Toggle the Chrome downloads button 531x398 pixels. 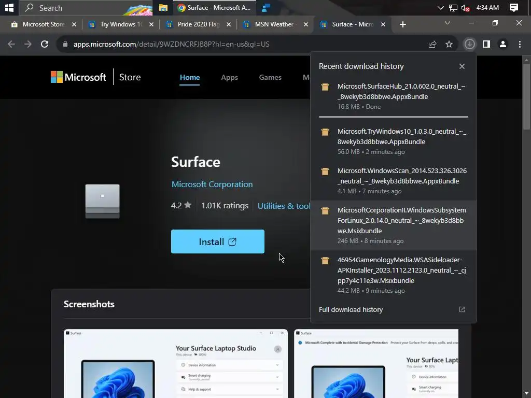(x=469, y=44)
